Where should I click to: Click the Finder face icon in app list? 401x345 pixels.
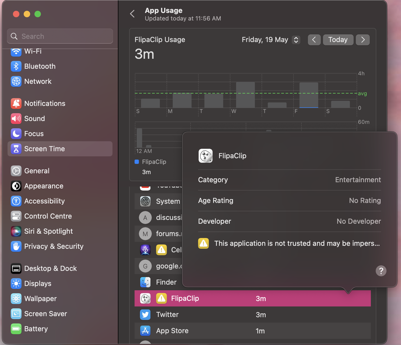(x=145, y=282)
